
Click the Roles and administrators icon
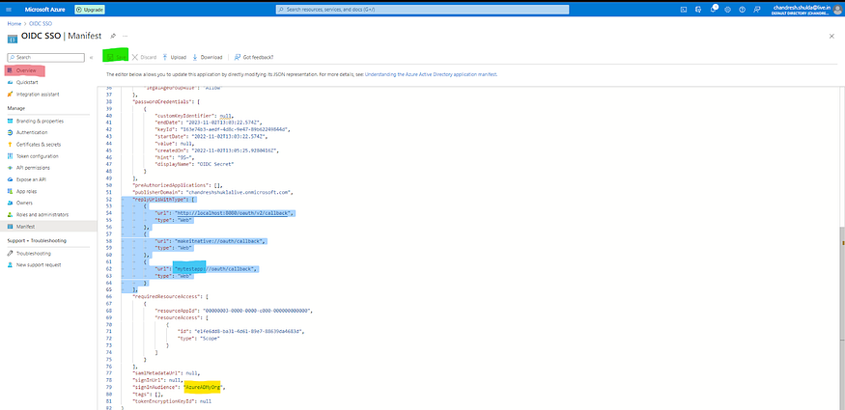point(11,215)
